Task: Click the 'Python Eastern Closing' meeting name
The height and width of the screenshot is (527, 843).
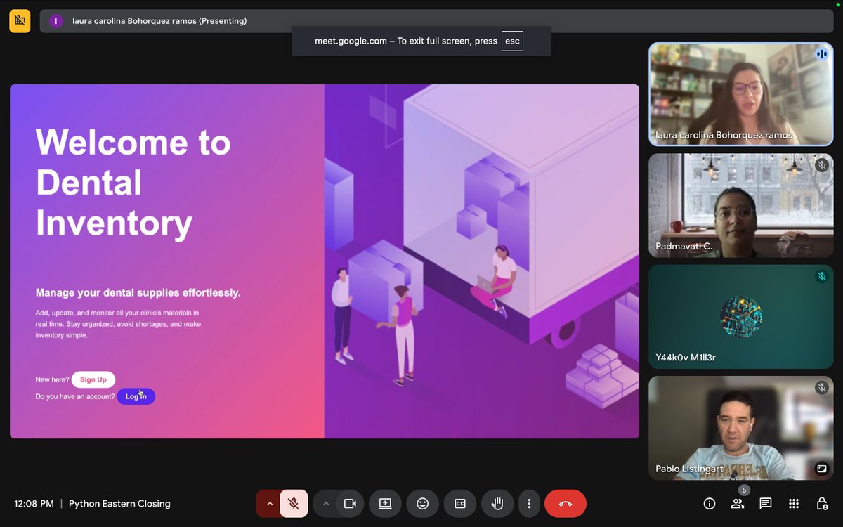Action: pos(119,504)
